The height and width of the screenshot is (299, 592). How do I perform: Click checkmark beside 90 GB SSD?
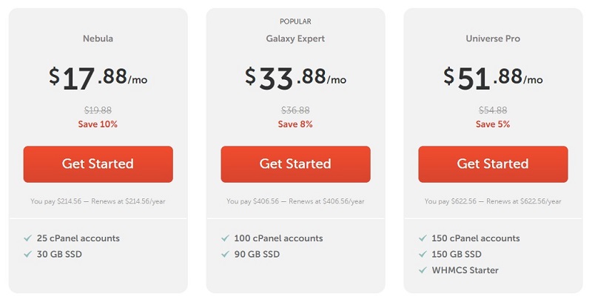coord(226,254)
